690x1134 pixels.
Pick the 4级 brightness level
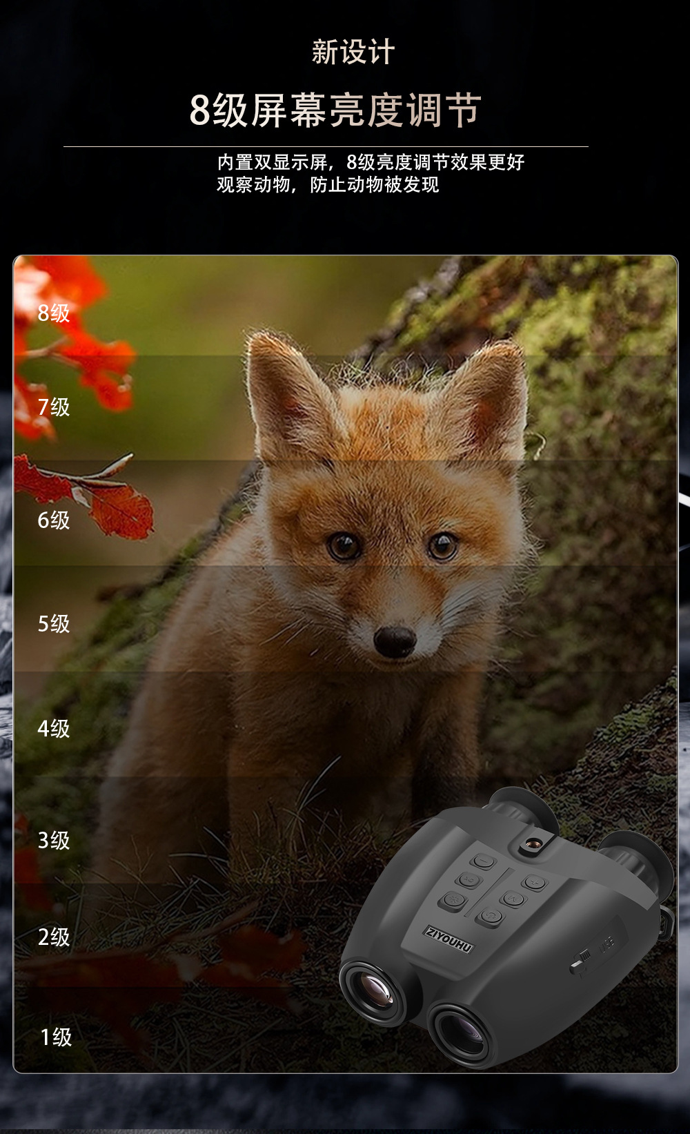click(54, 728)
